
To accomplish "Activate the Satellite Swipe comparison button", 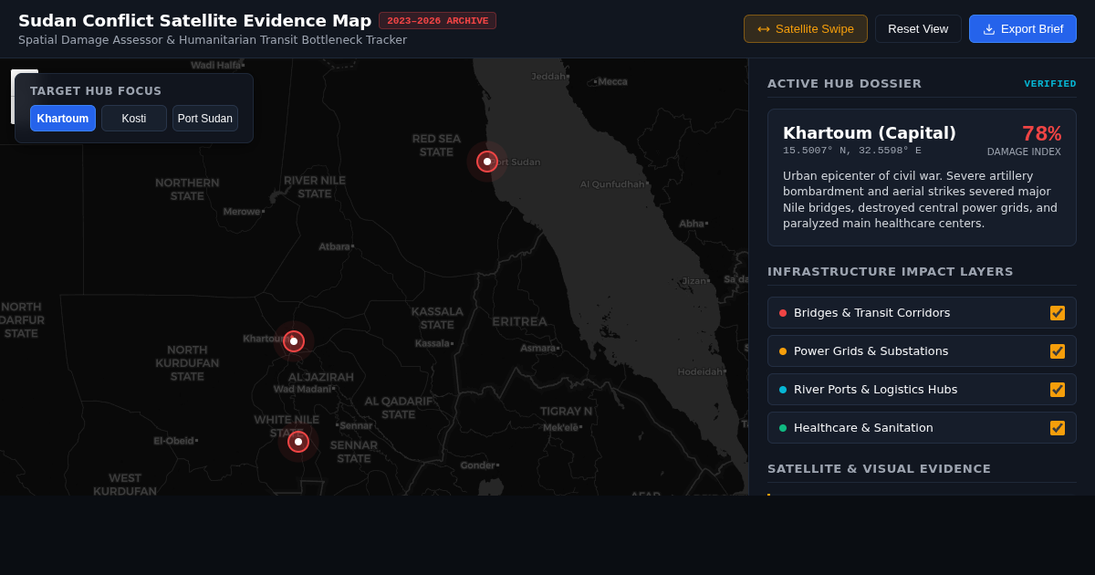I will tap(805, 28).
